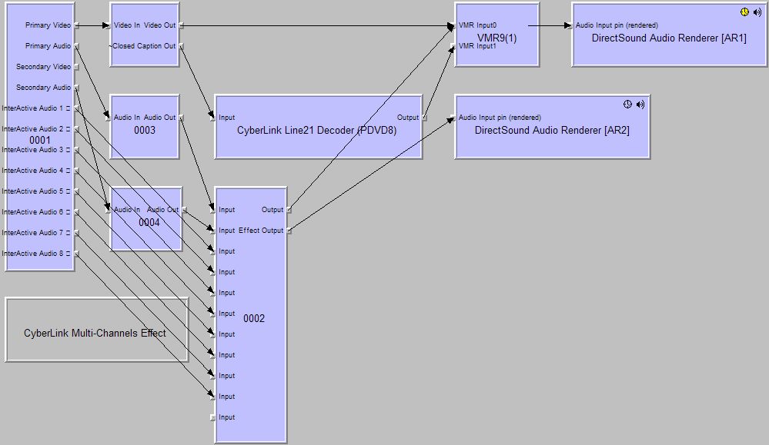Select DirectSound Audio Renderer [AR2] name
The image size is (769, 445).
pyautogui.click(x=552, y=131)
